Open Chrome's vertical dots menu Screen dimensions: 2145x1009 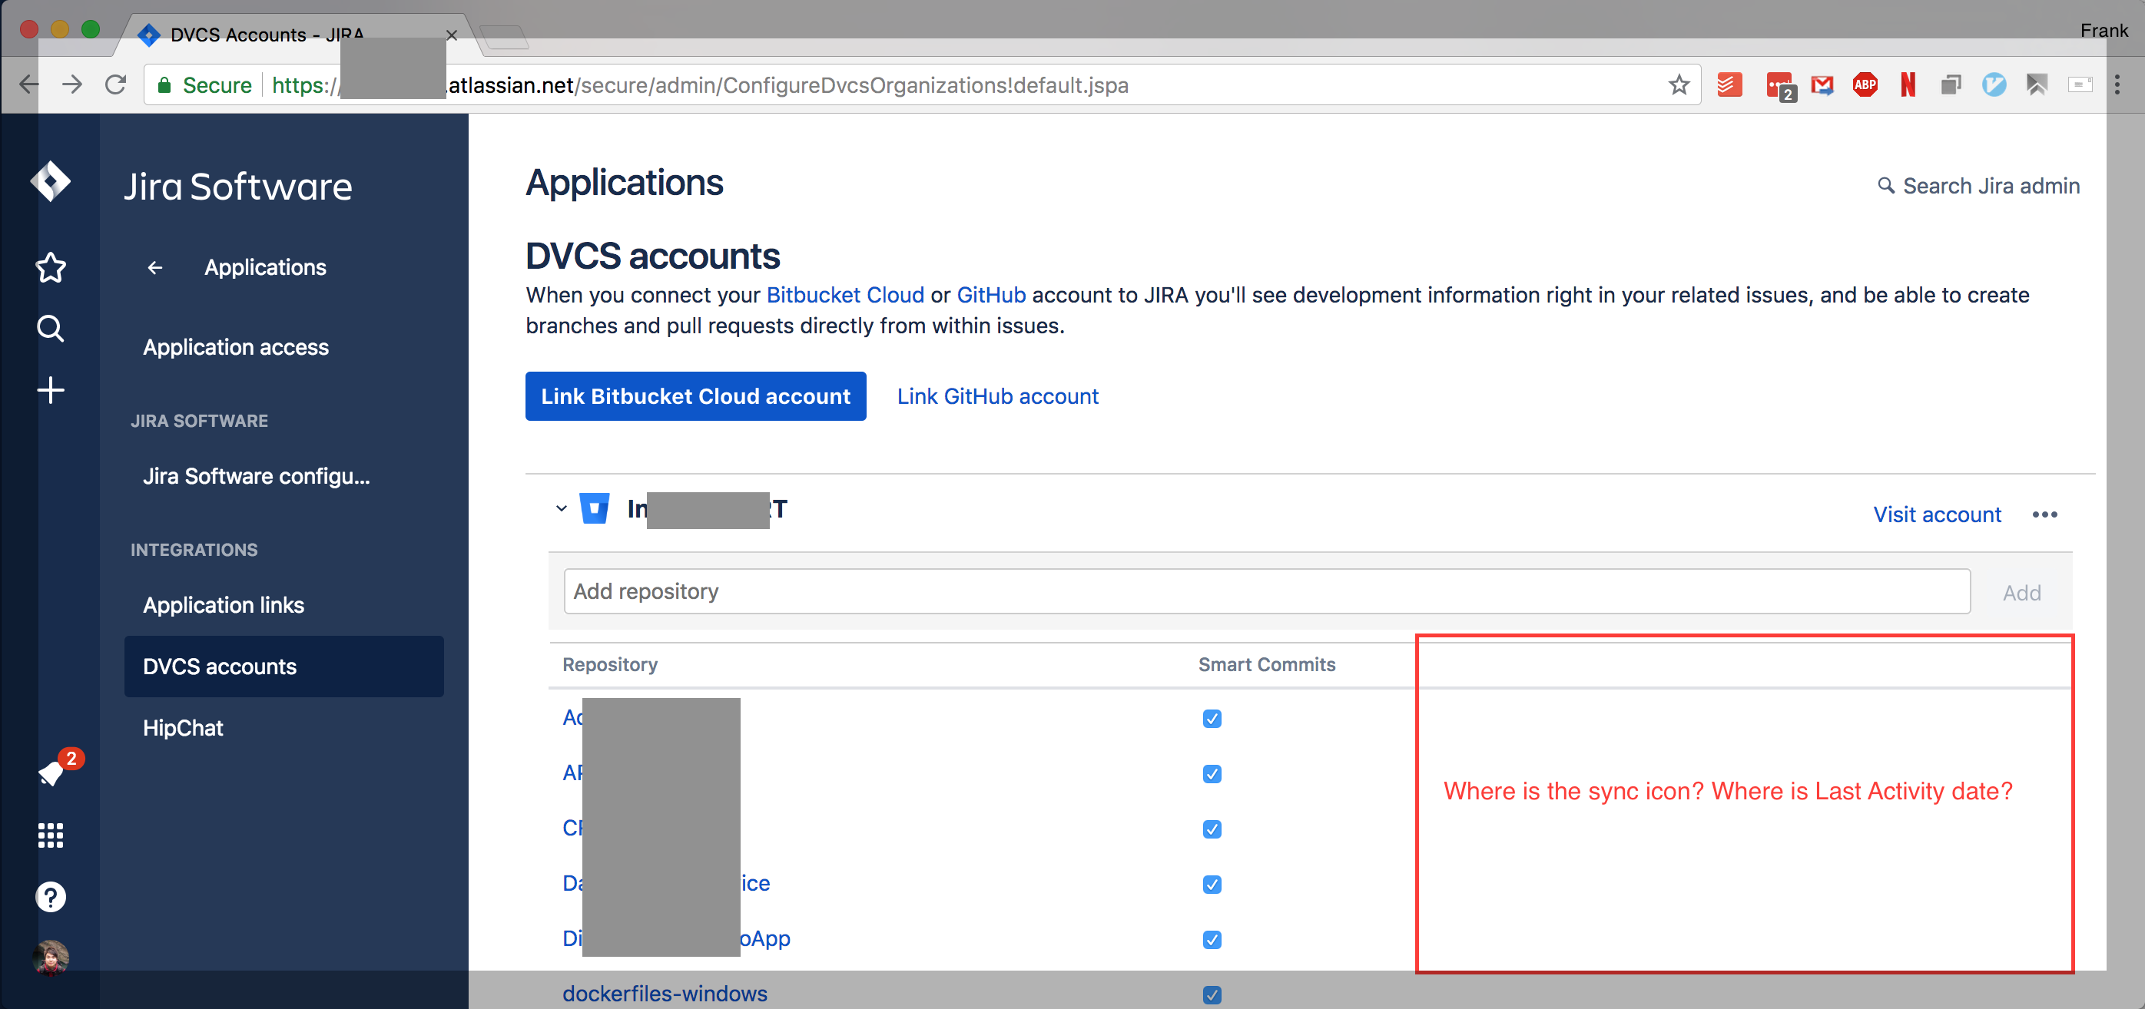pos(2117,85)
